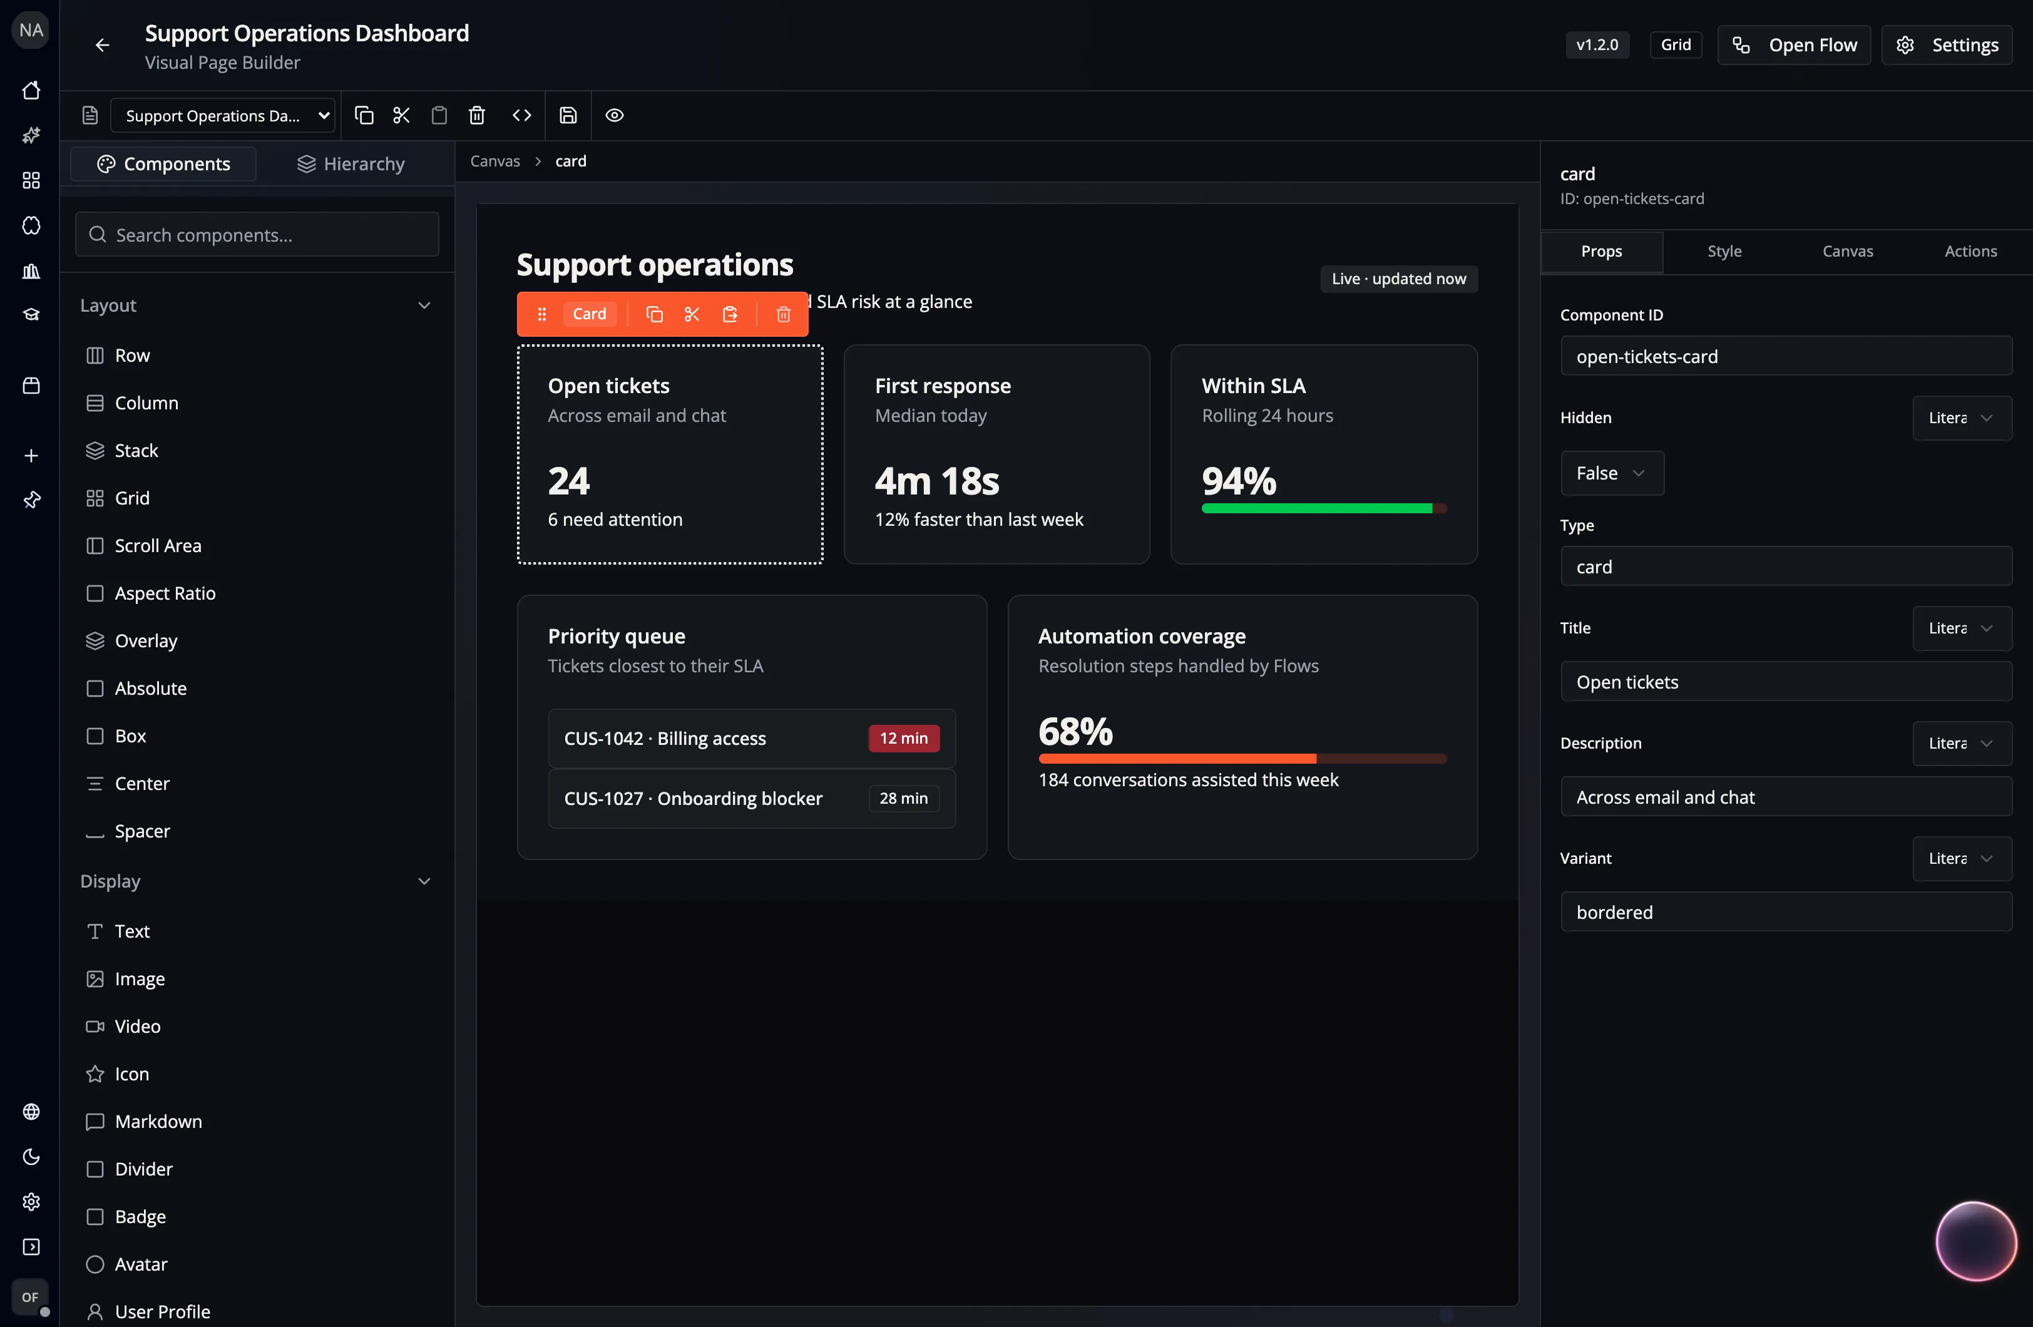
Task: Click the Canvas breadcrumb link
Action: (x=494, y=161)
